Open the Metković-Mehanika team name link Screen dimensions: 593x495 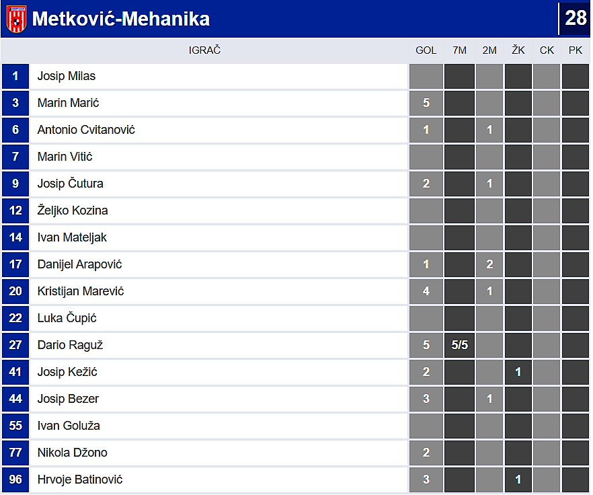point(121,19)
